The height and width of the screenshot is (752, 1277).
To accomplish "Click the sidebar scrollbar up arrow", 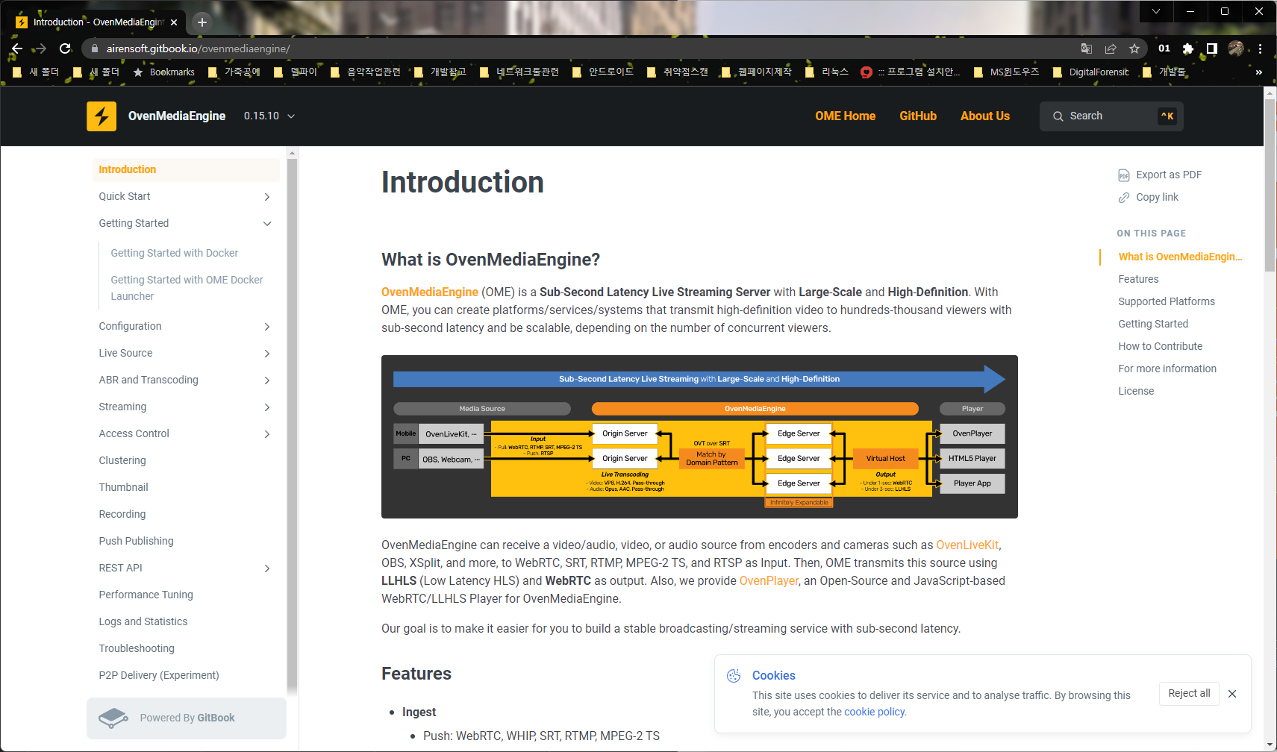I will tap(292, 153).
